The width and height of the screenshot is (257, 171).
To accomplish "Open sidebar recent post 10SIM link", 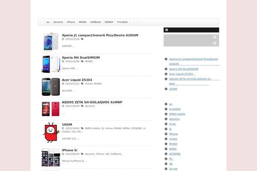I will 173,89.
